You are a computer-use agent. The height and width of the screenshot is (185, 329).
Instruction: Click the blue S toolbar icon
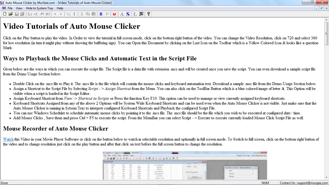coord(128,14)
